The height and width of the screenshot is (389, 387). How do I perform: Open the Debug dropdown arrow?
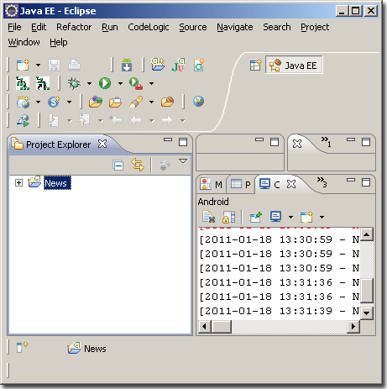(x=89, y=83)
